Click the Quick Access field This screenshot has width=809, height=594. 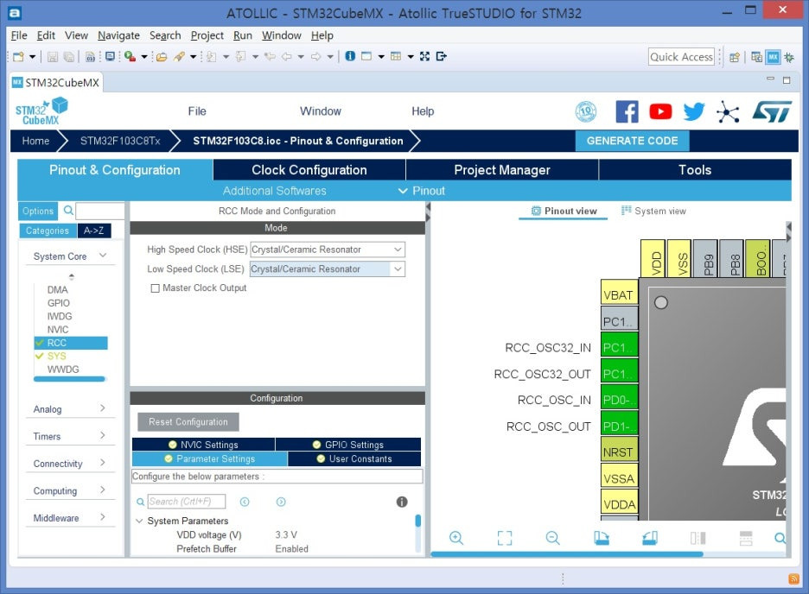pyautogui.click(x=681, y=57)
